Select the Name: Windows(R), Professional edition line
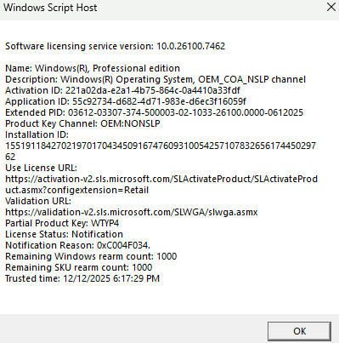339x343 pixels. click(x=93, y=68)
